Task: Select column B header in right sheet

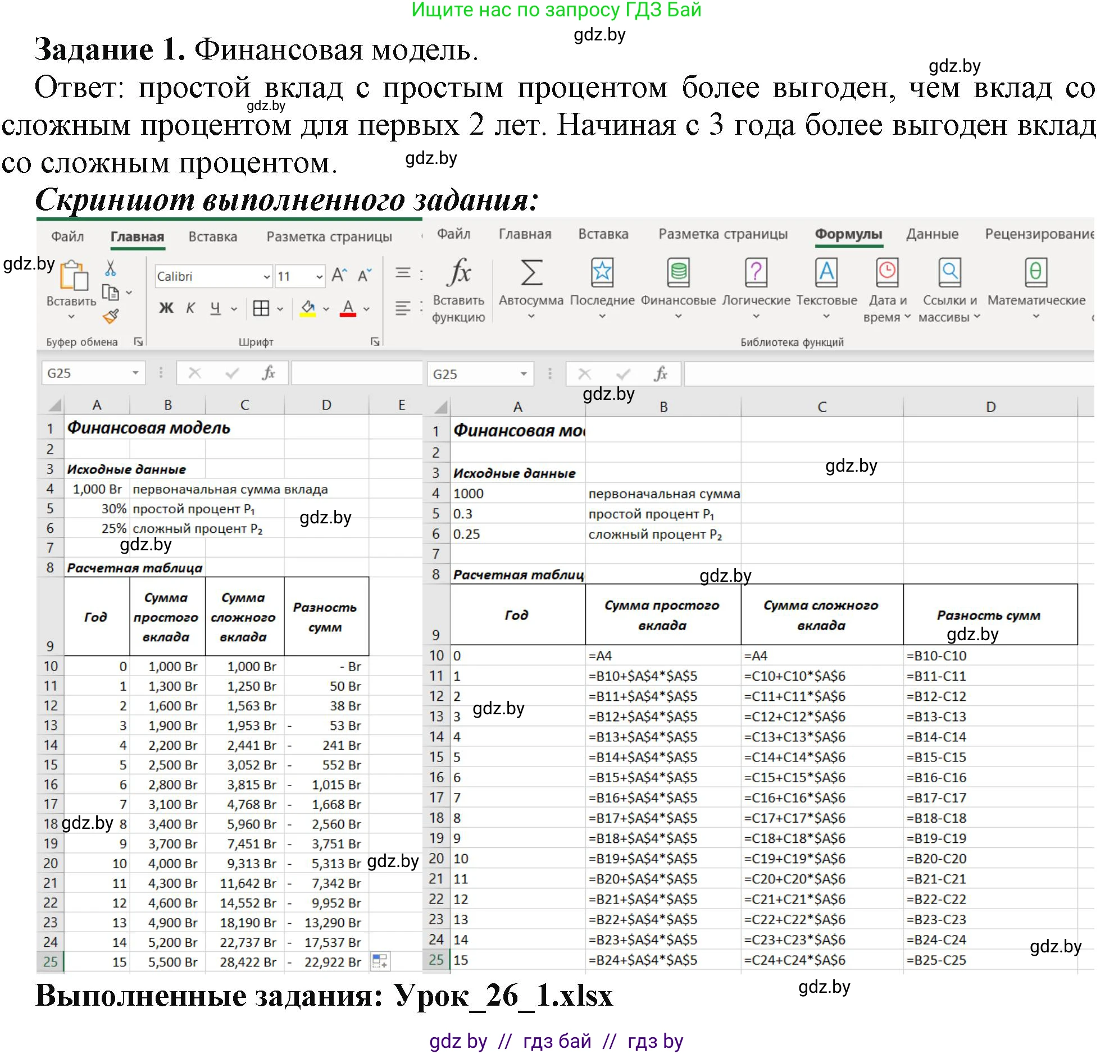Action: (663, 407)
